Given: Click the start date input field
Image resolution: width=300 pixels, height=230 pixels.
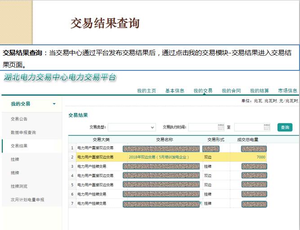Looking at the screenshot, I should (x=202, y=127).
